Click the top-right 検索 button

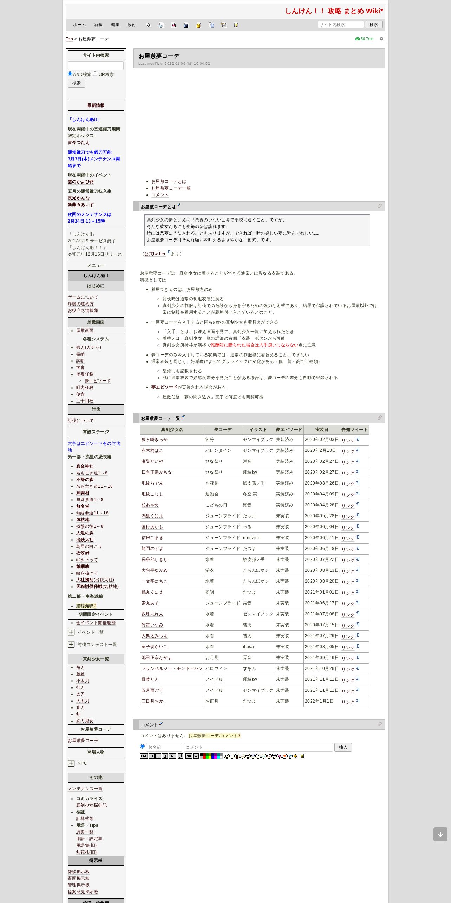point(374,25)
